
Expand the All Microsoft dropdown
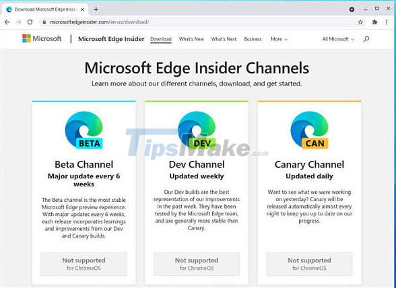click(x=338, y=39)
